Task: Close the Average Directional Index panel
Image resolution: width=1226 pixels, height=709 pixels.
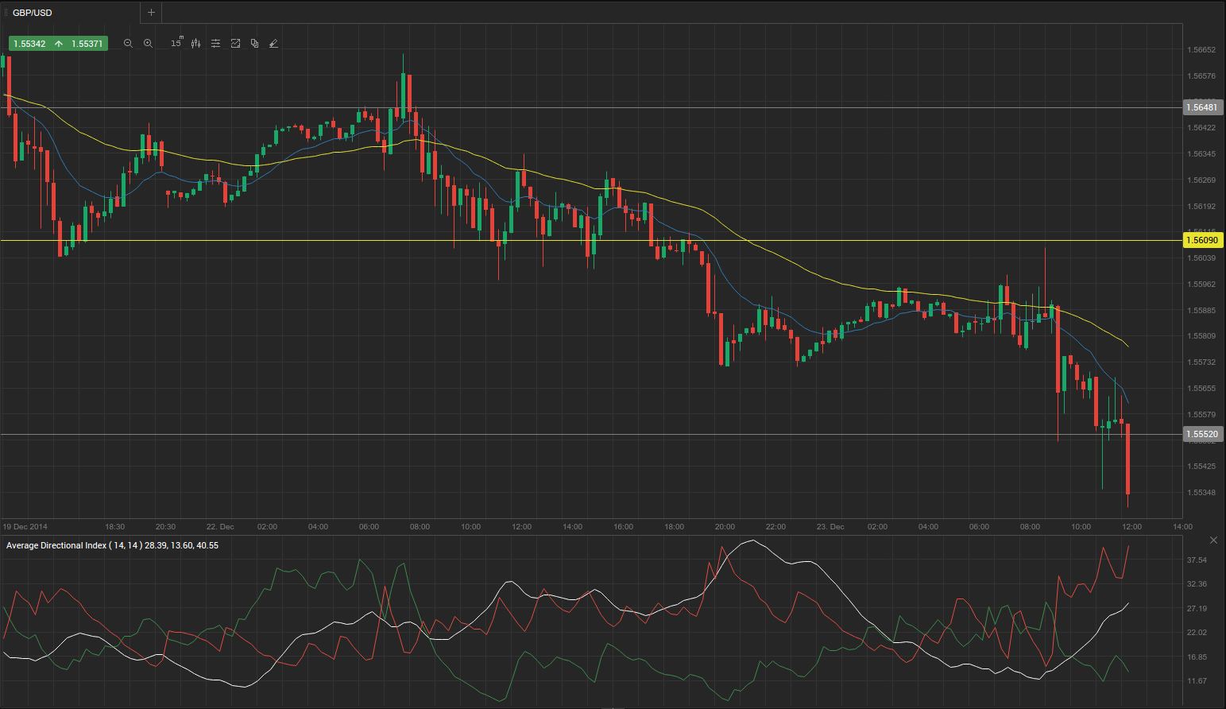Action: pyautogui.click(x=1213, y=540)
